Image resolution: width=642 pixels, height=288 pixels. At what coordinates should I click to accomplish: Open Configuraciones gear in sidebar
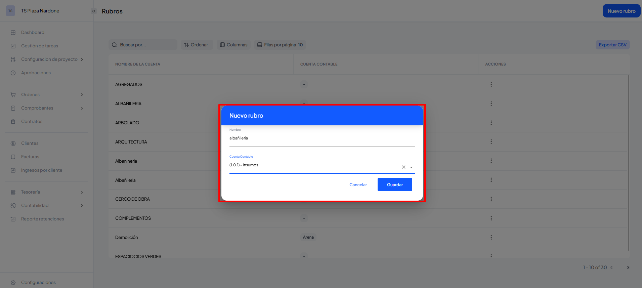tap(13, 282)
